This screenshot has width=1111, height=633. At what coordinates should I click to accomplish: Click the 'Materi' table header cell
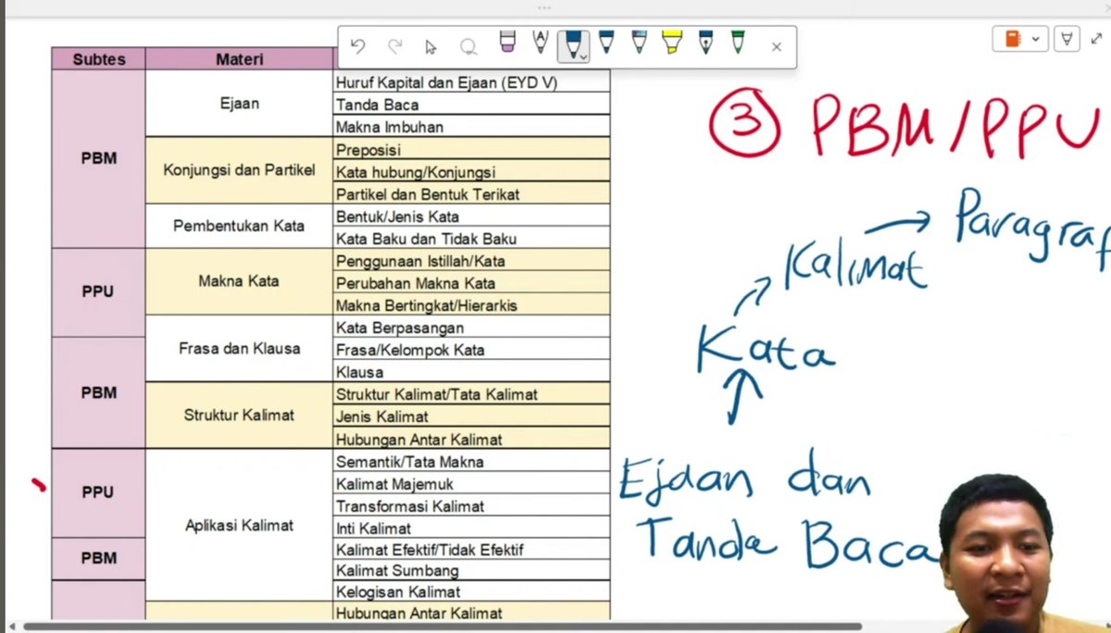click(x=239, y=59)
